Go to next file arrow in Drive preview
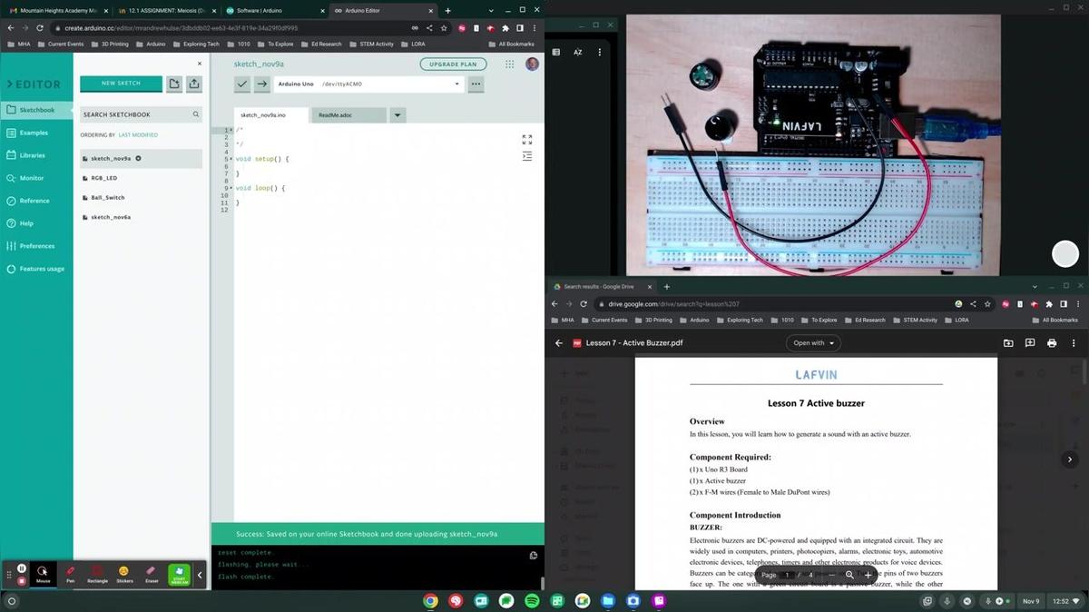This screenshot has height=612, width=1089. tap(1070, 459)
